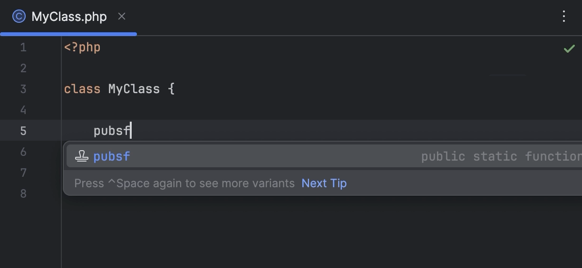Image resolution: width=582 pixels, height=268 pixels.
Task: Click gutter line number 5
Action: [x=23, y=131]
